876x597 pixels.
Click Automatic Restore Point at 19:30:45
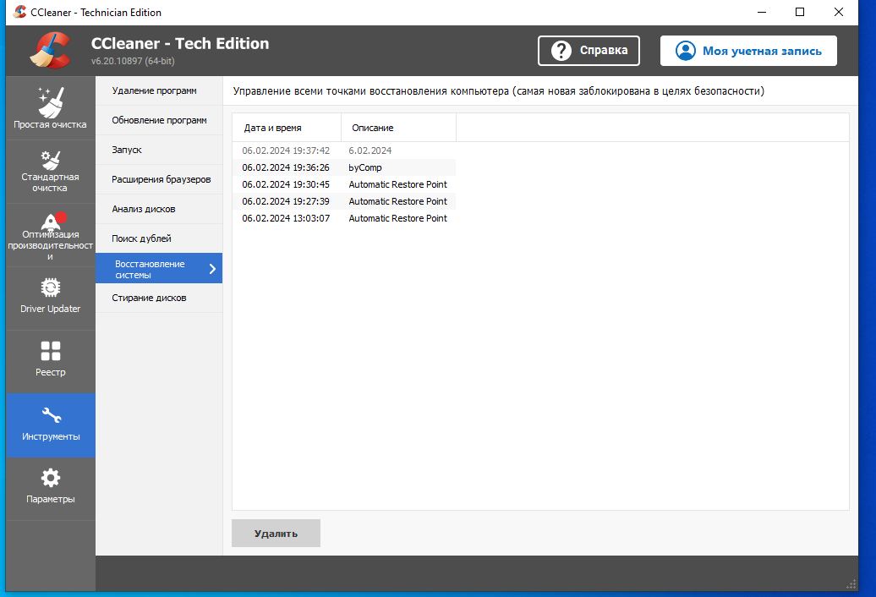point(397,184)
